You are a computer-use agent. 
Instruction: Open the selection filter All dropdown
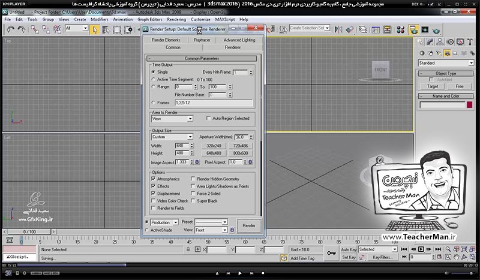[x=77, y=28]
